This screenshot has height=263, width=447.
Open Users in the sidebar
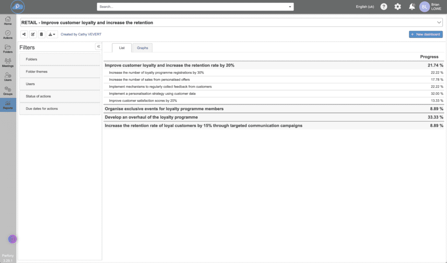tap(8, 77)
